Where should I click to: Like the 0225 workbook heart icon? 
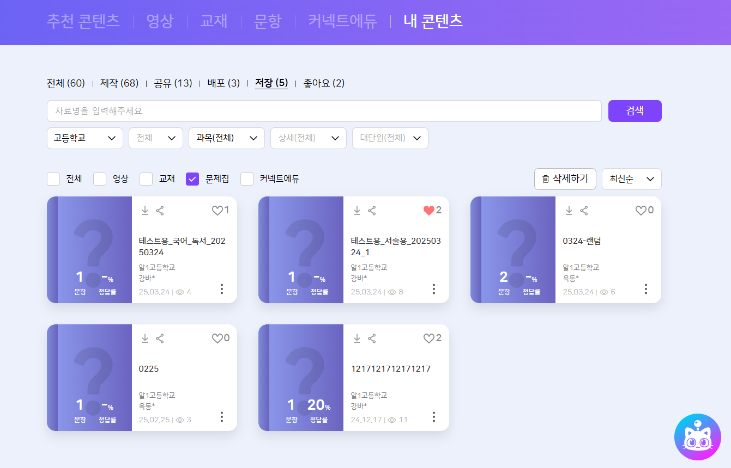click(x=217, y=338)
